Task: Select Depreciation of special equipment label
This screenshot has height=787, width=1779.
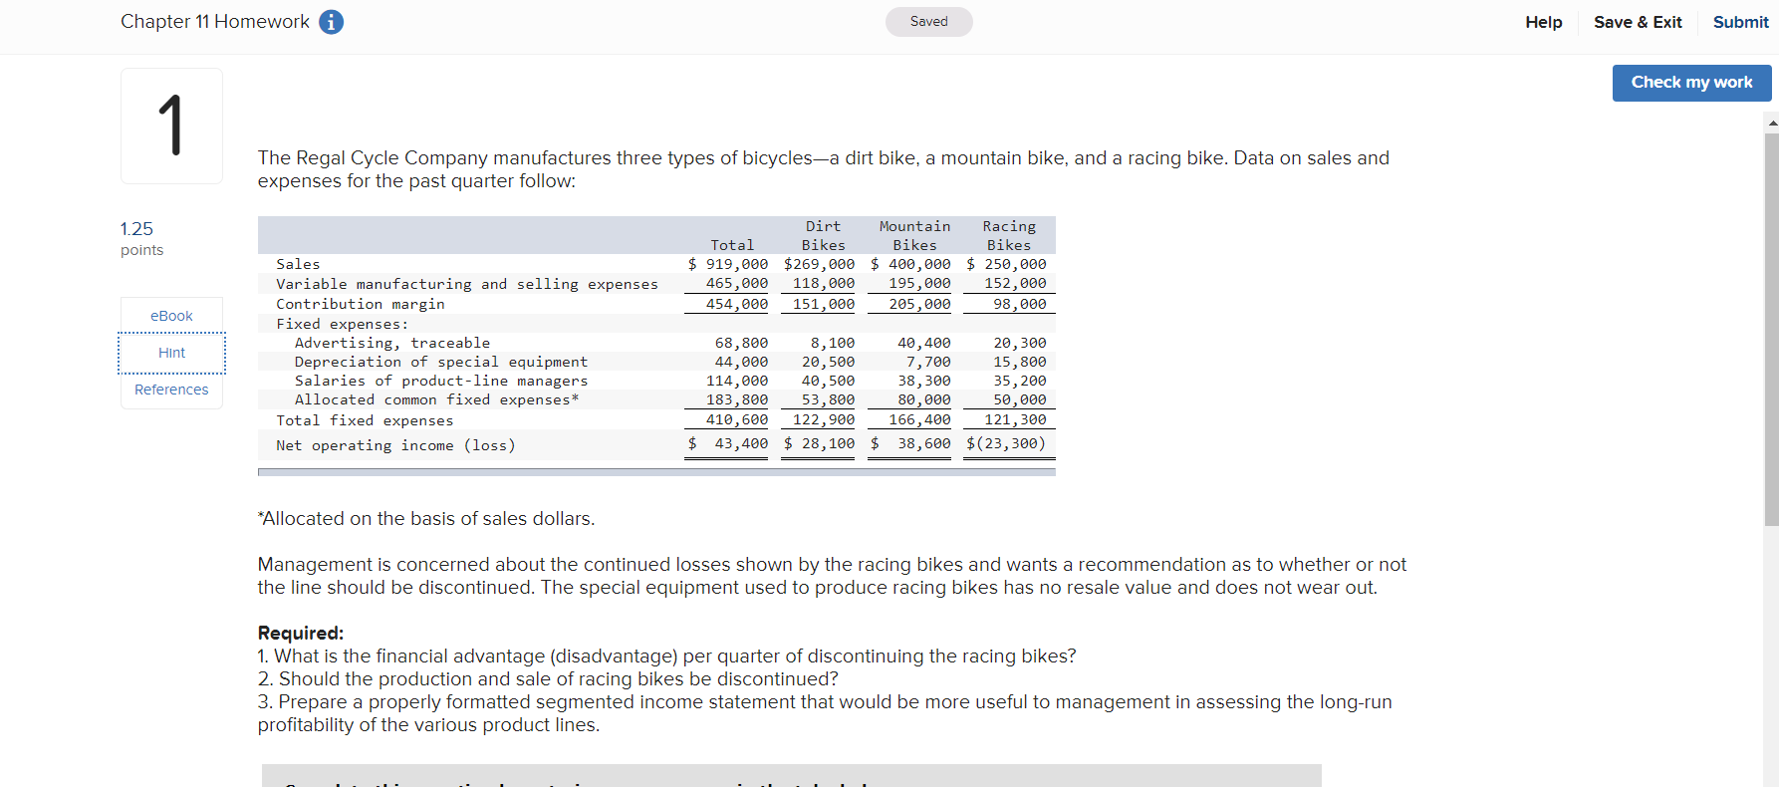Action: tap(441, 362)
